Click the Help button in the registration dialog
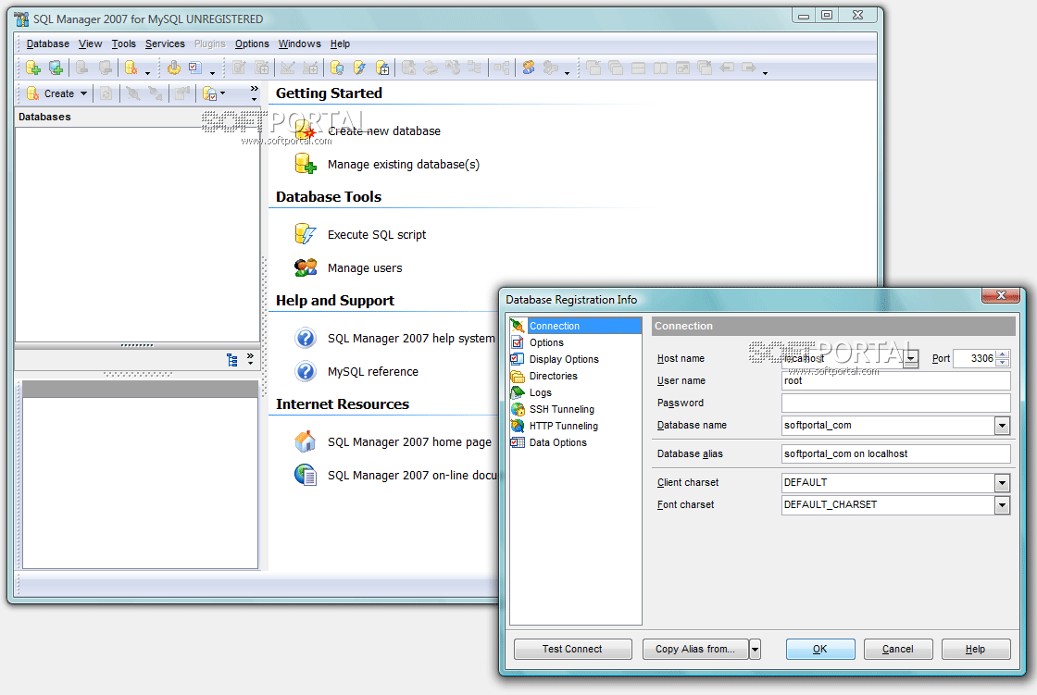The height and width of the screenshot is (695, 1037). click(x=976, y=650)
